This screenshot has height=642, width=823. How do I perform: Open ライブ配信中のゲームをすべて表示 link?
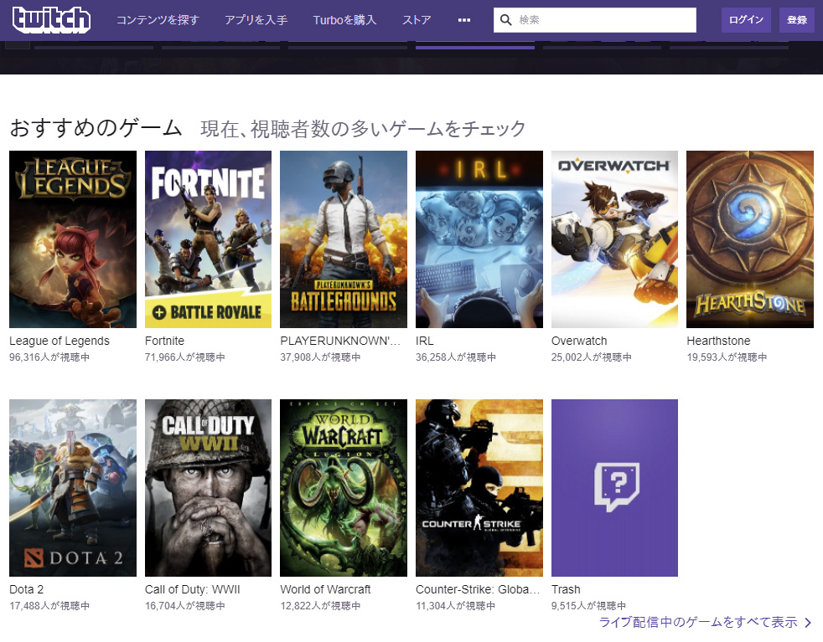698,622
